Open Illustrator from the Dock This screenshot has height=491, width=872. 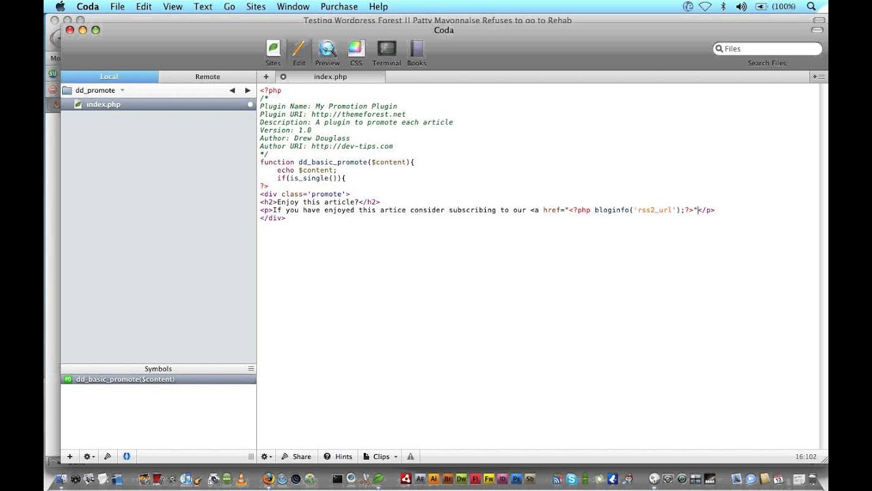[434, 479]
